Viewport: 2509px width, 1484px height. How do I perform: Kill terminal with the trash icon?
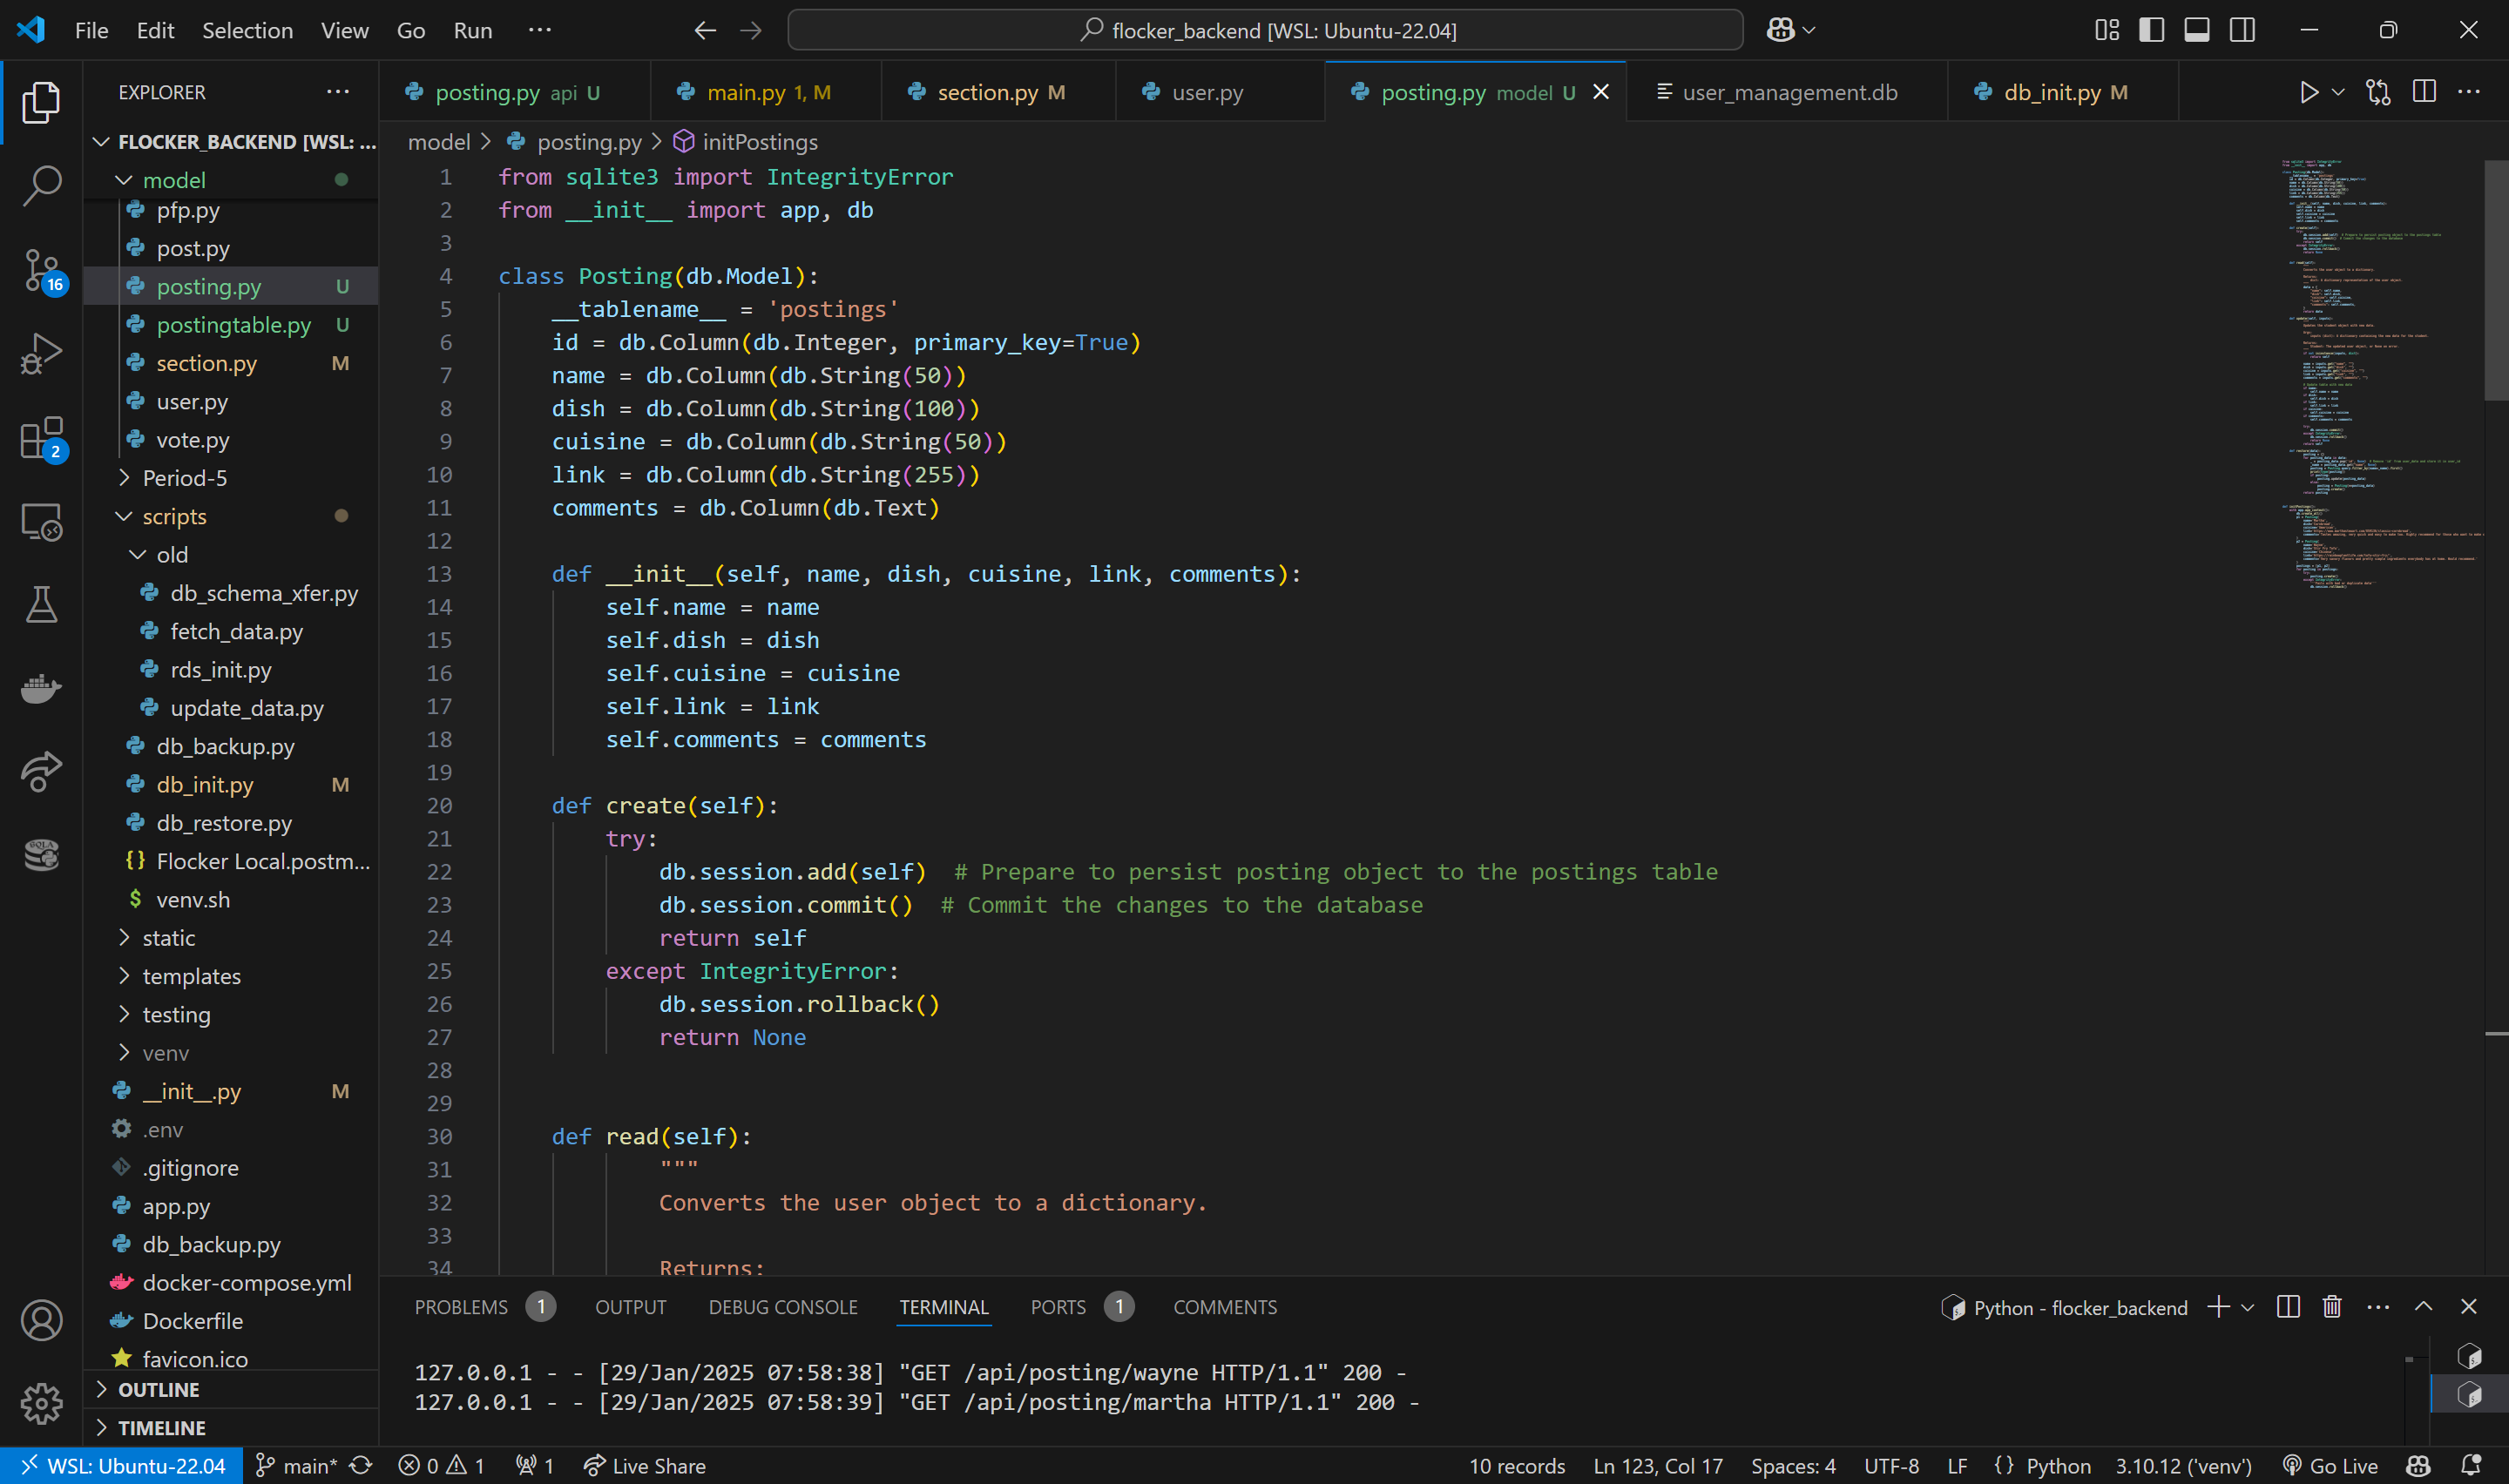tap(2332, 1307)
